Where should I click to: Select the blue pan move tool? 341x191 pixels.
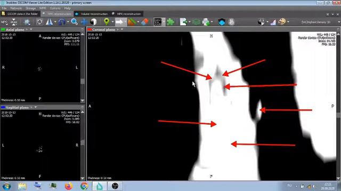[84, 22]
